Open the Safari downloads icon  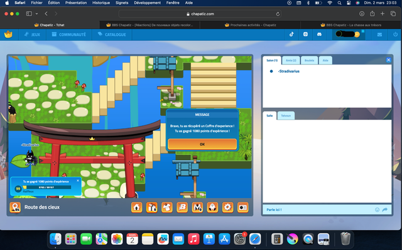362,14
